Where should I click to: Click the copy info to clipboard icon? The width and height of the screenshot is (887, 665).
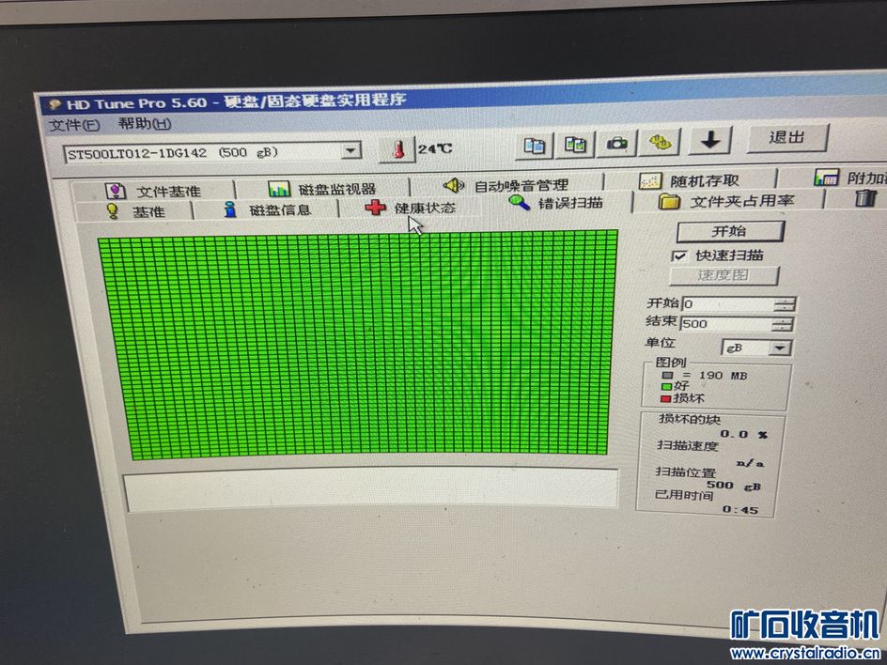(x=534, y=146)
